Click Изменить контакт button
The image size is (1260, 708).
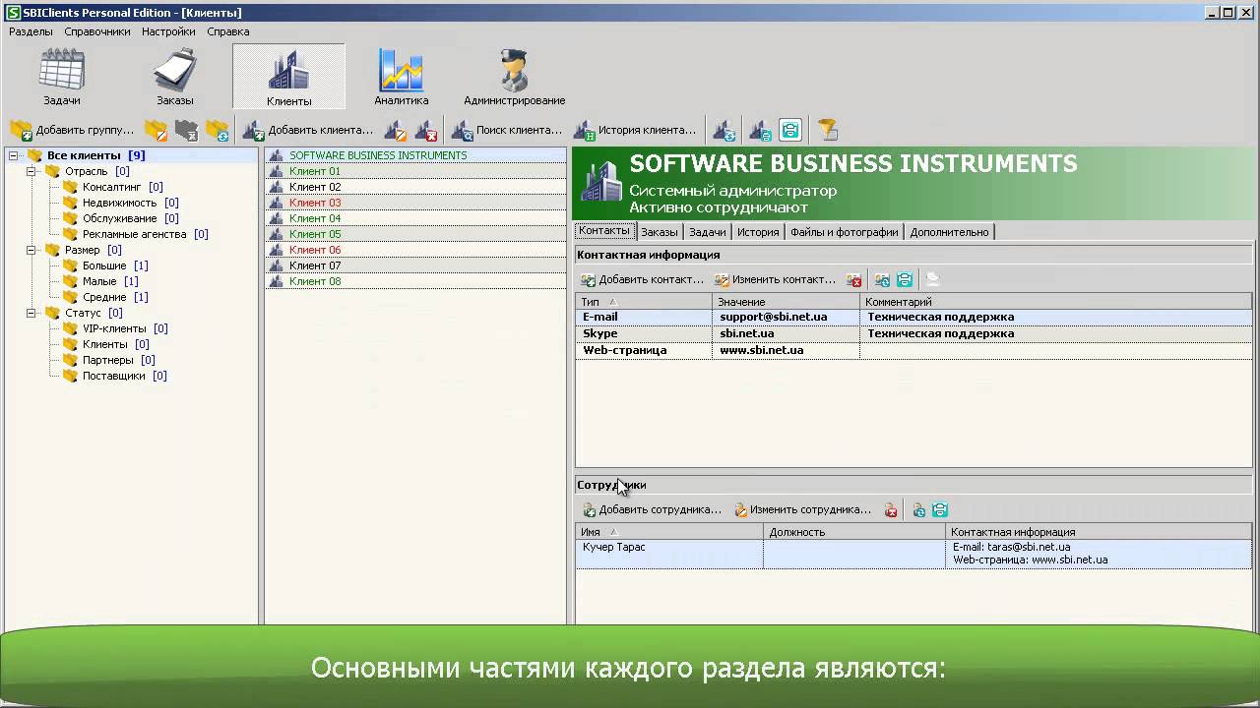pyautogui.click(x=775, y=280)
